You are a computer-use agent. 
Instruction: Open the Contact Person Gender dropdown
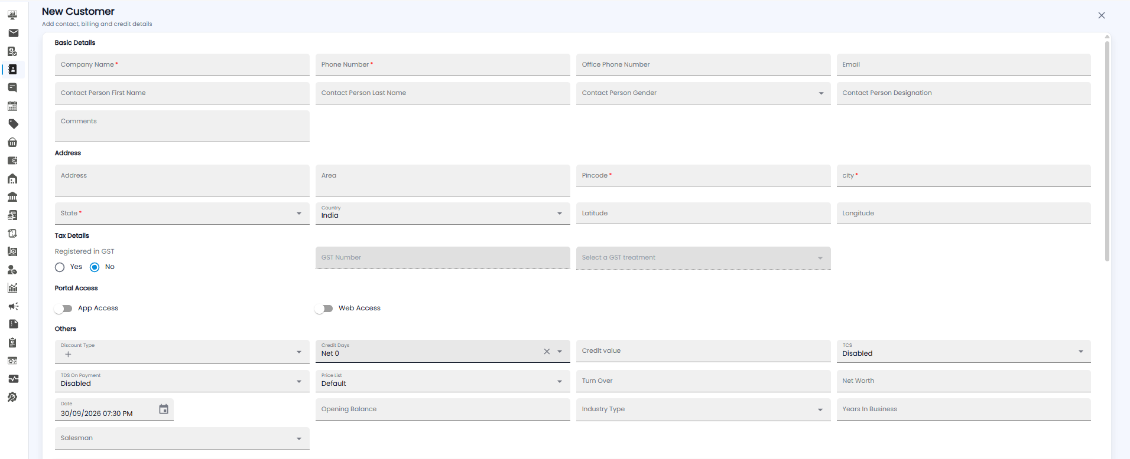coord(703,93)
